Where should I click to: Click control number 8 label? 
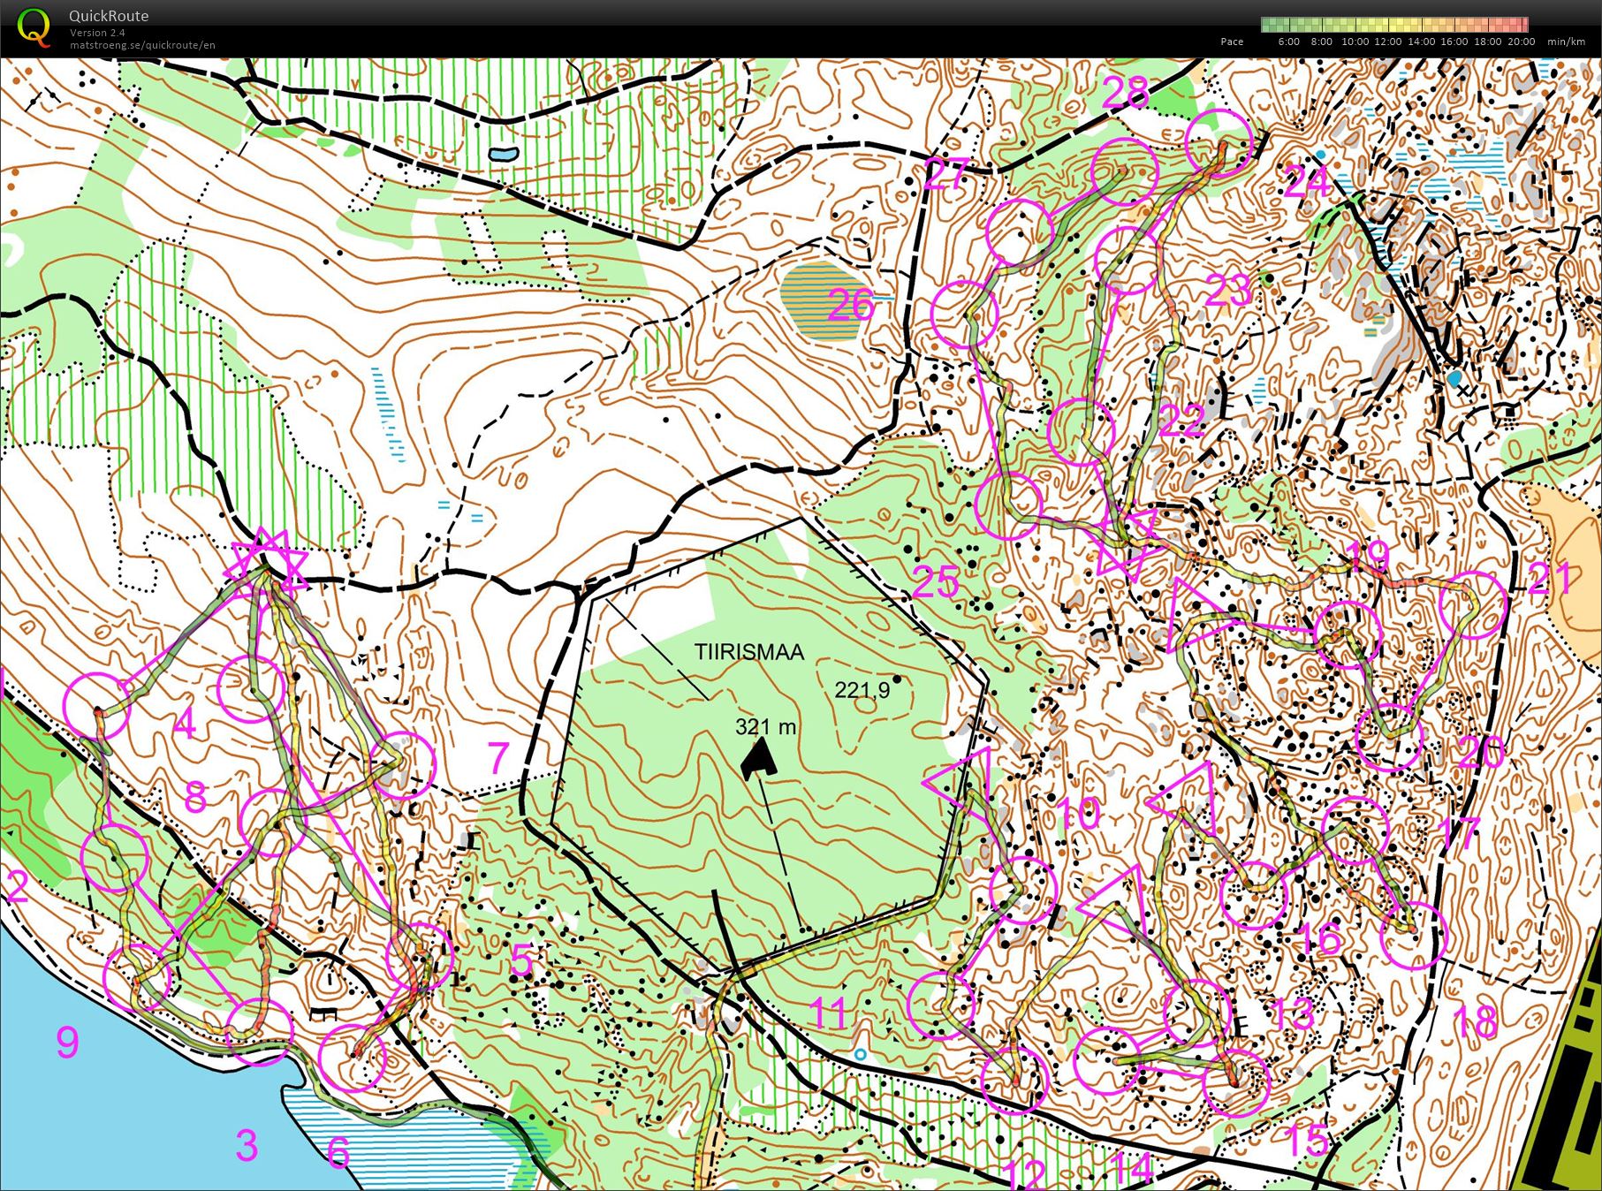coord(195,797)
